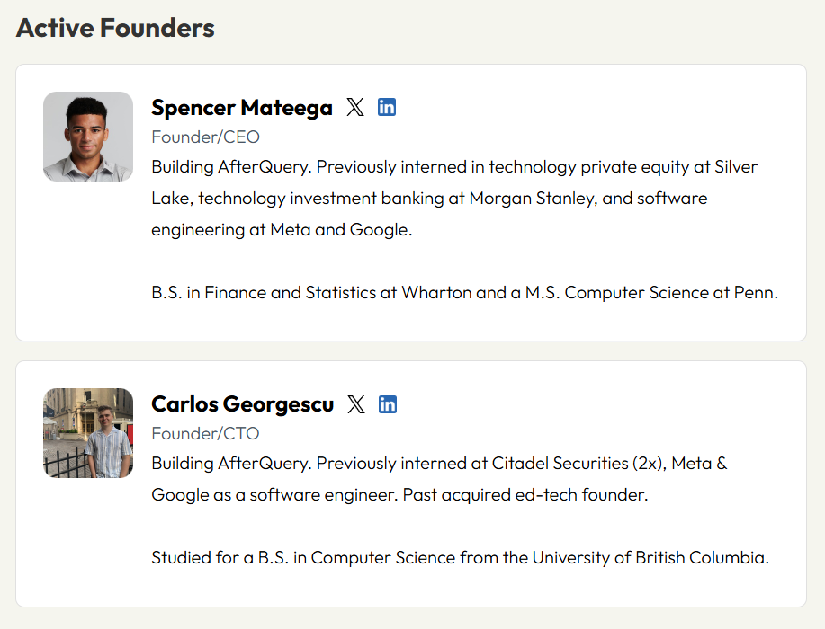
Task: Open Spencer Mateega's LinkedIn icon
Action: click(x=387, y=107)
